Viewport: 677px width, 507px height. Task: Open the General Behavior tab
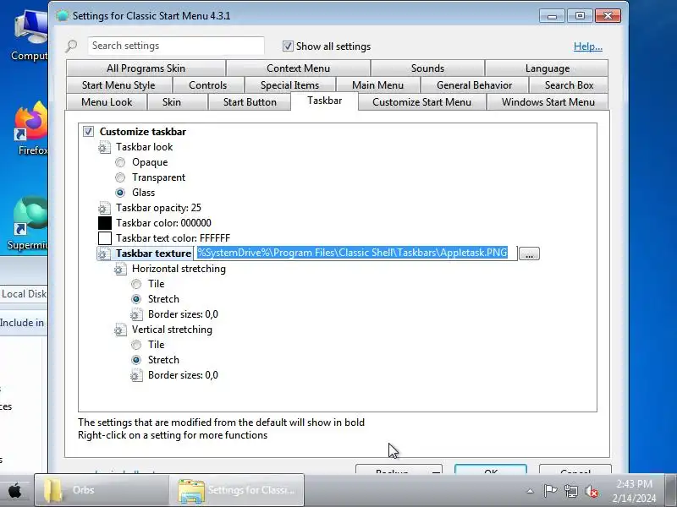[474, 85]
